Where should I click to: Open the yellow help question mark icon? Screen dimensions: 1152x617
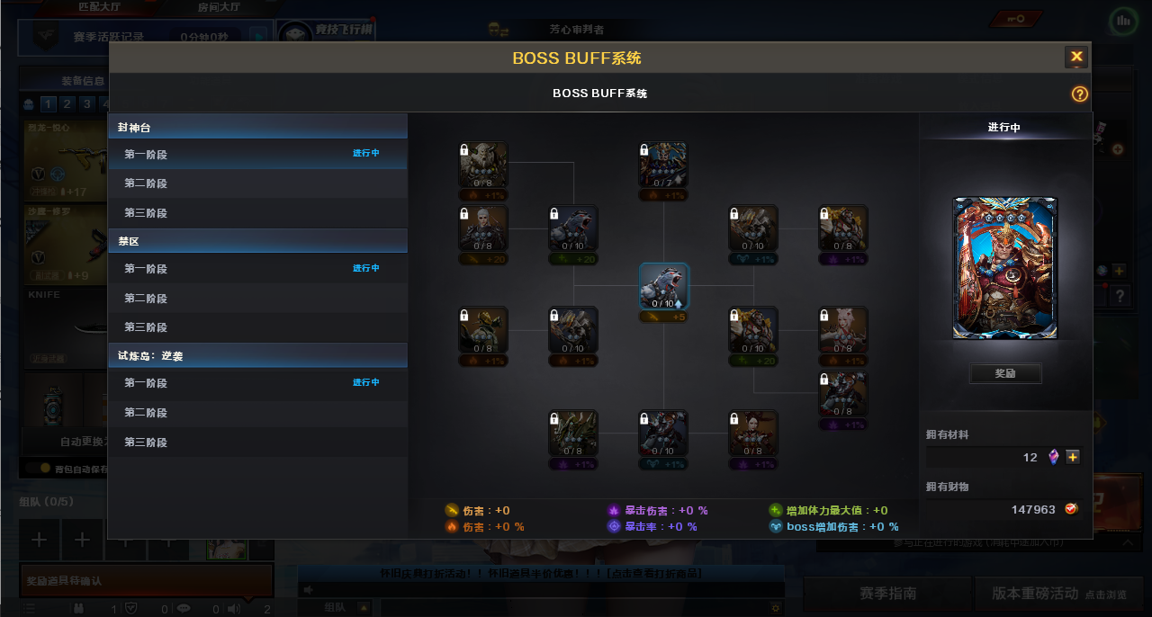[1080, 94]
